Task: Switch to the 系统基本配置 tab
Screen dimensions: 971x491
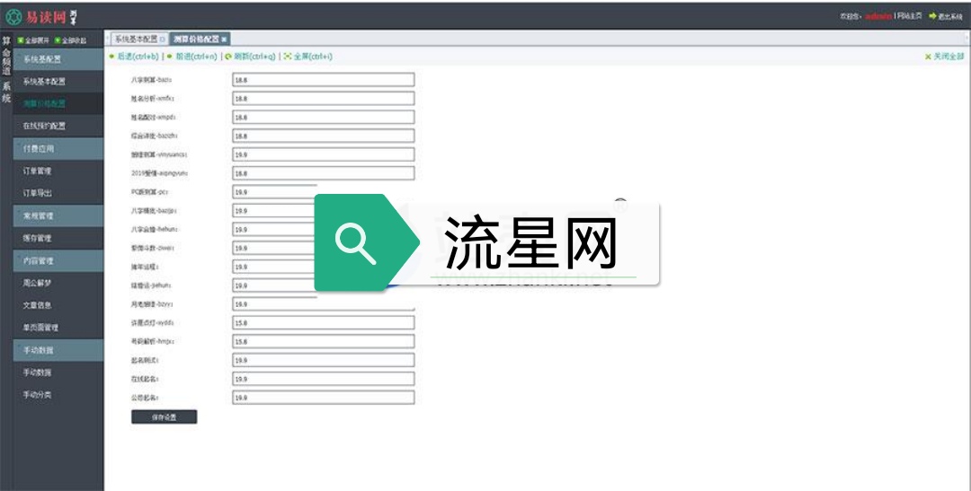Action: (x=139, y=39)
